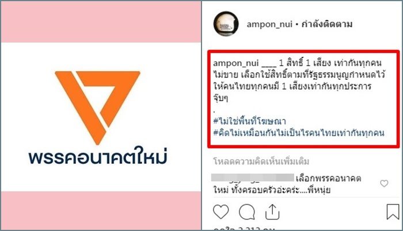The image size is (403, 231).
Task: Open comments with the speech bubble icon
Action: 247,212
